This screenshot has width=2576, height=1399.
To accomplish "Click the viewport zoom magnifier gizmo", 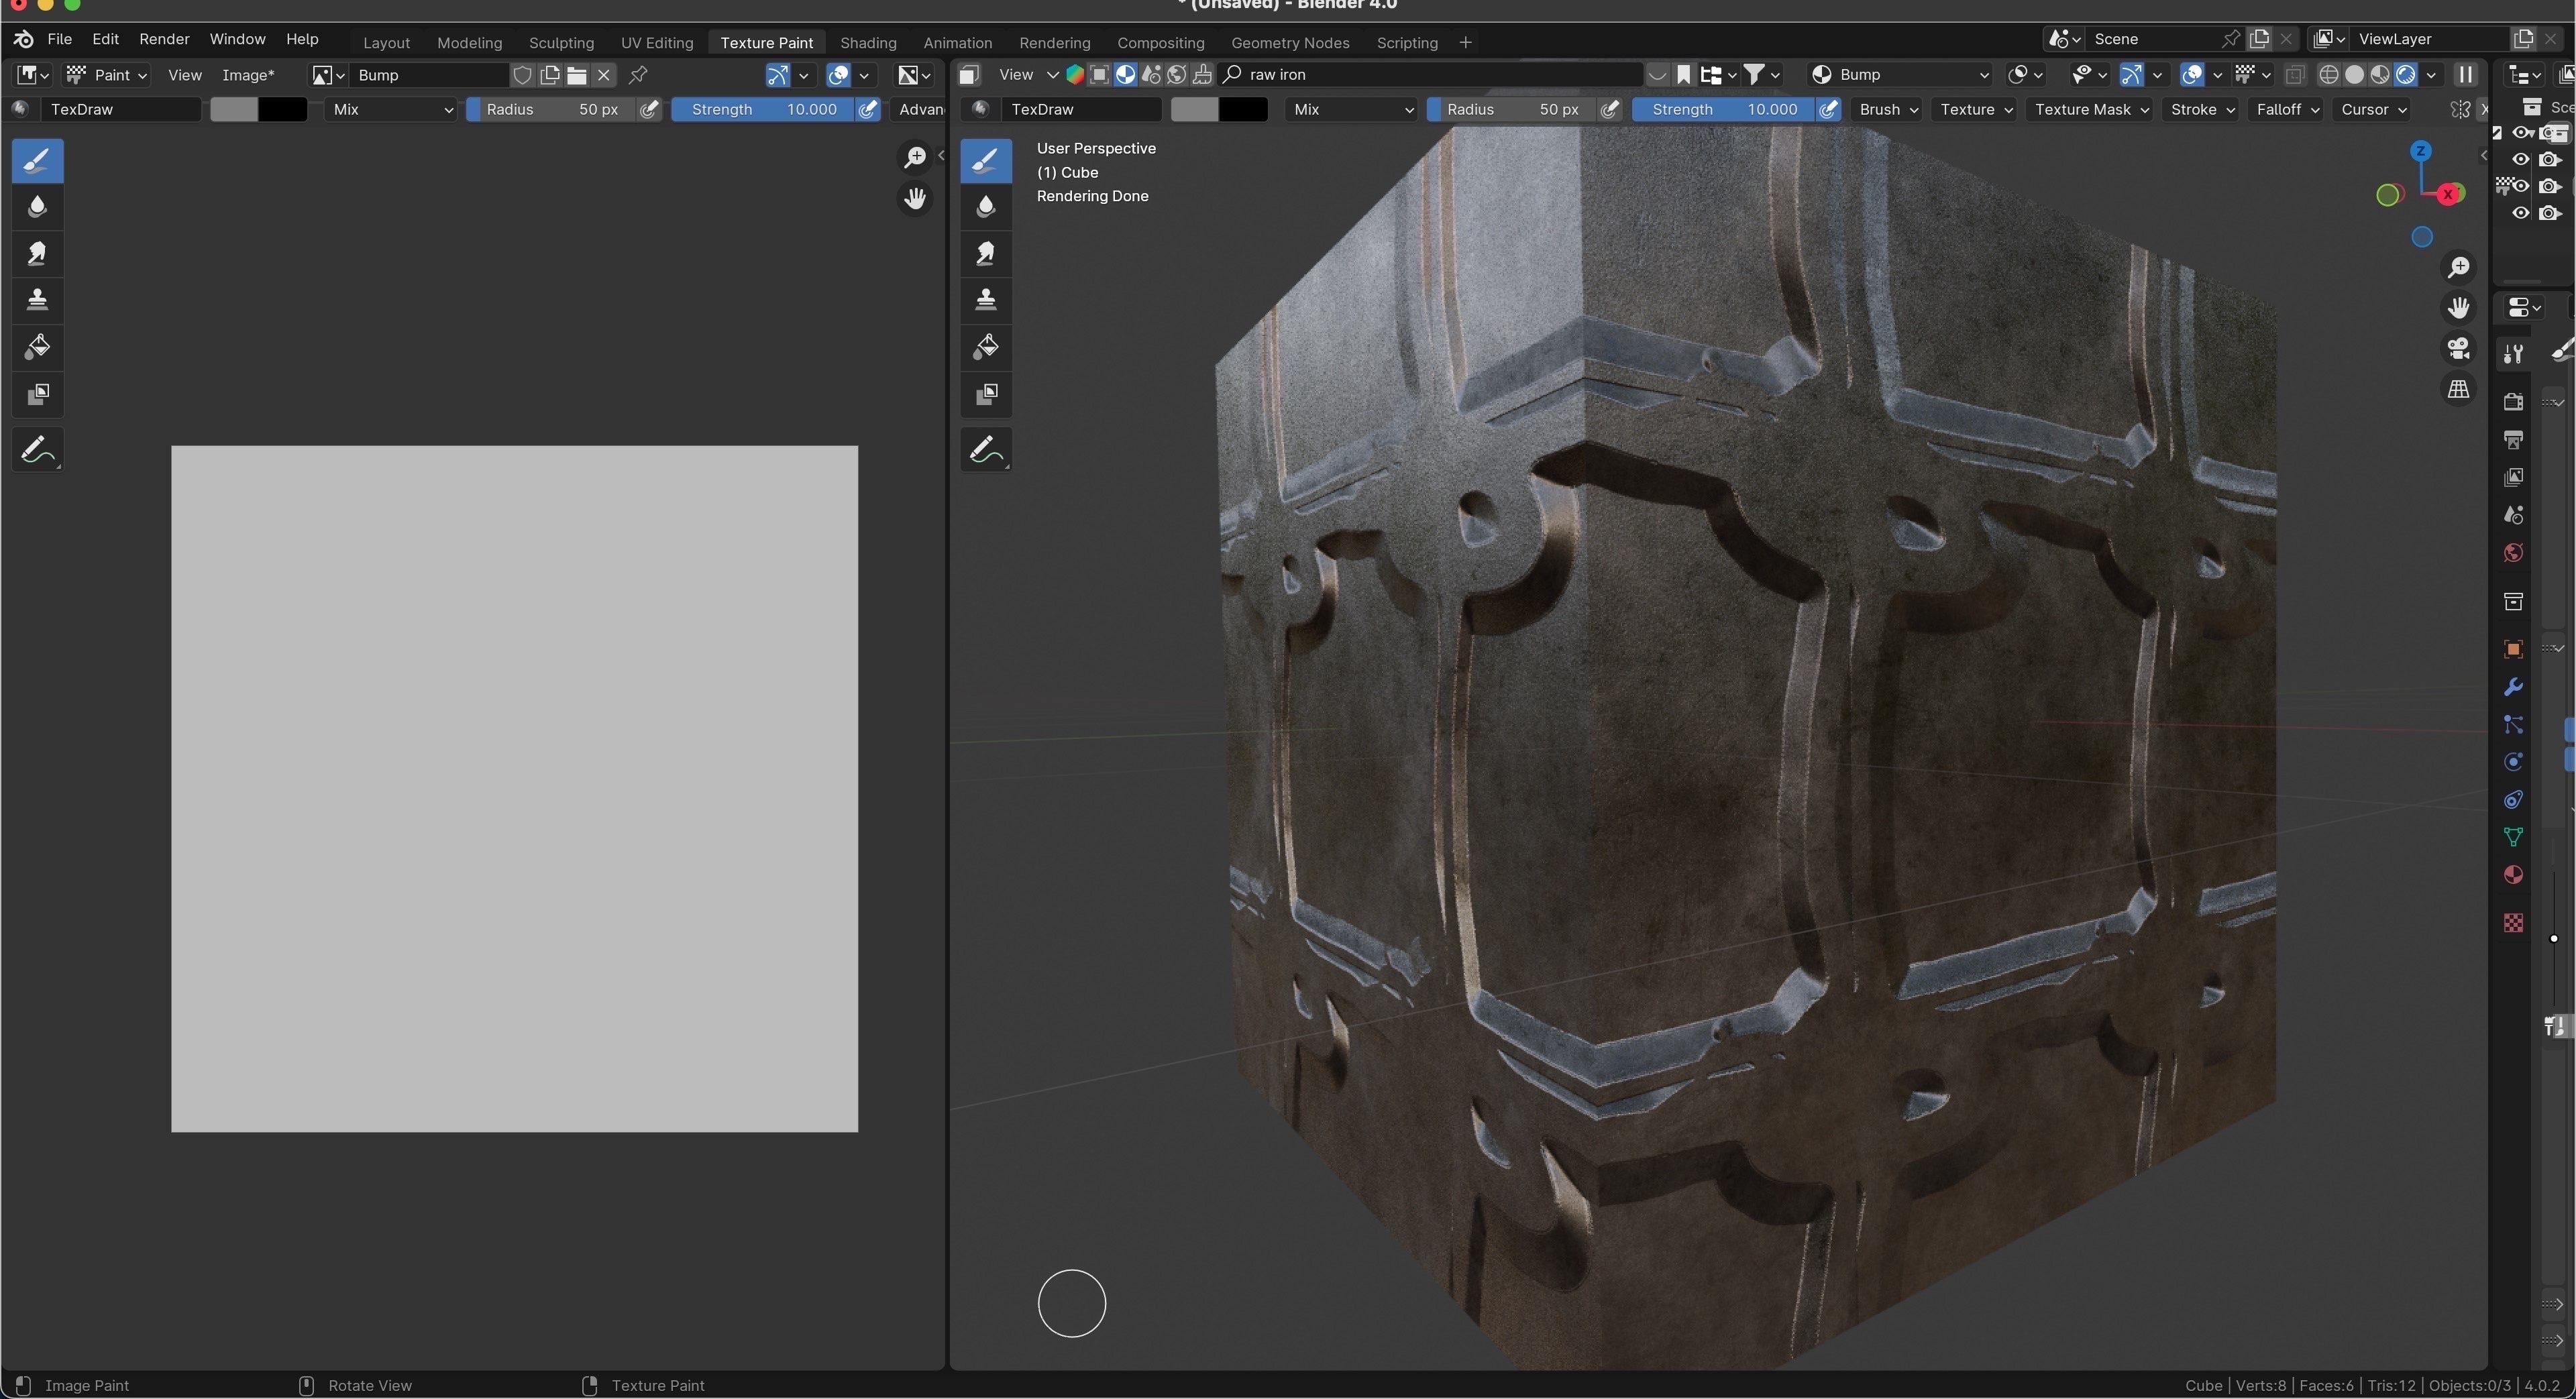I will 2458,267.
